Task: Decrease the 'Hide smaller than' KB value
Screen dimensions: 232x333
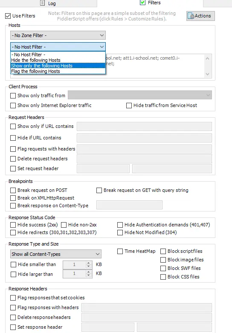Action: coord(89,266)
